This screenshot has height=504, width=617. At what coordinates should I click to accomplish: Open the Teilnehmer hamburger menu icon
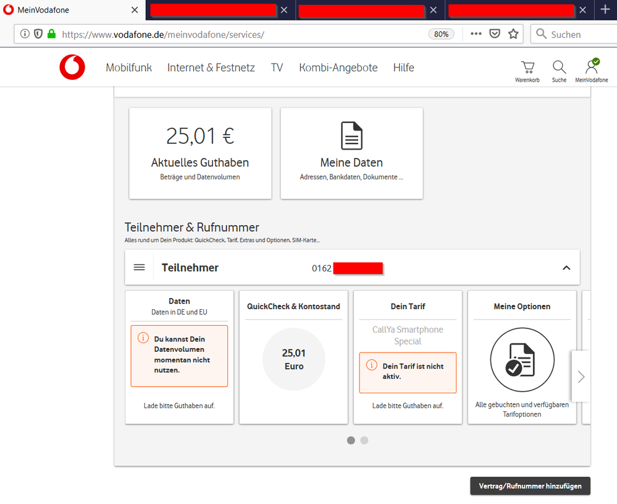(x=140, y=268)
